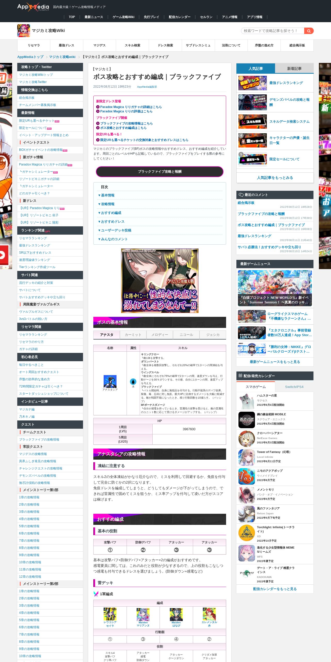Image resolution: width=331 pixels, height=662 pixels.
Task: Open デモンズバベル thumbnail ranked 2
Action: pyautogui.click(x=253, y=102)
